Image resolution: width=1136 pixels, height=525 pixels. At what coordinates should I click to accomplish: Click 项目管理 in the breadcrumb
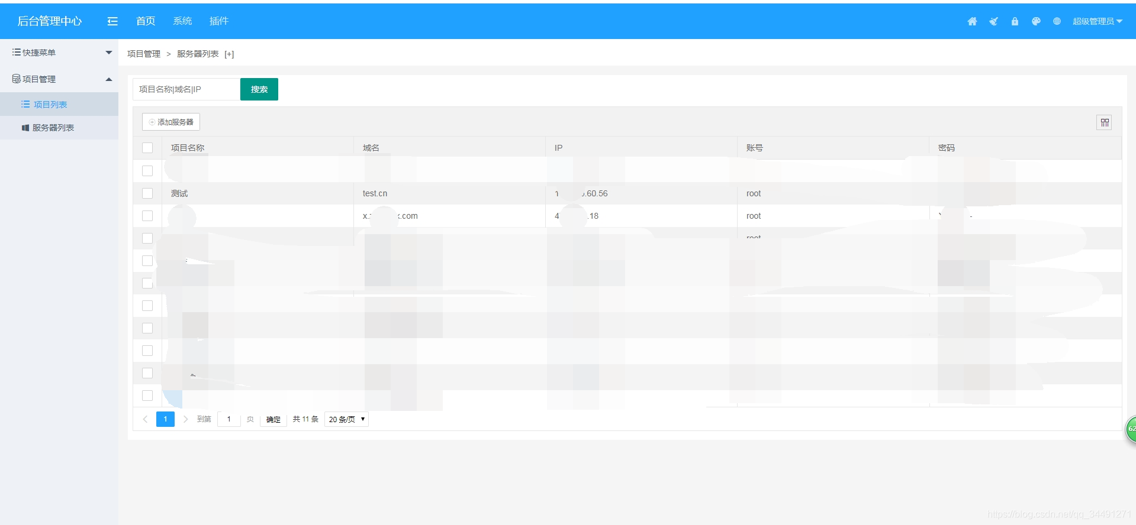coord(144,54)
